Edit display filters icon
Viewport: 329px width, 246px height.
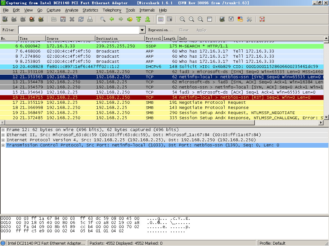[x=231, y=19]
